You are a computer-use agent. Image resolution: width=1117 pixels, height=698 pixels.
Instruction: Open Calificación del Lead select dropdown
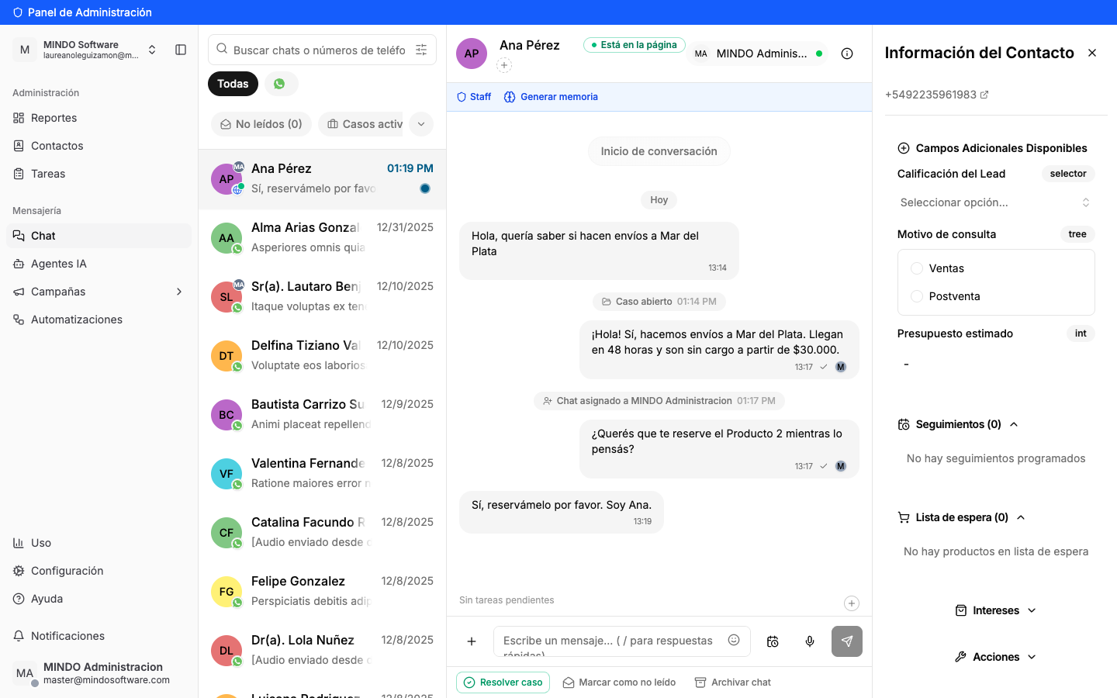click(x=996, y=202)
